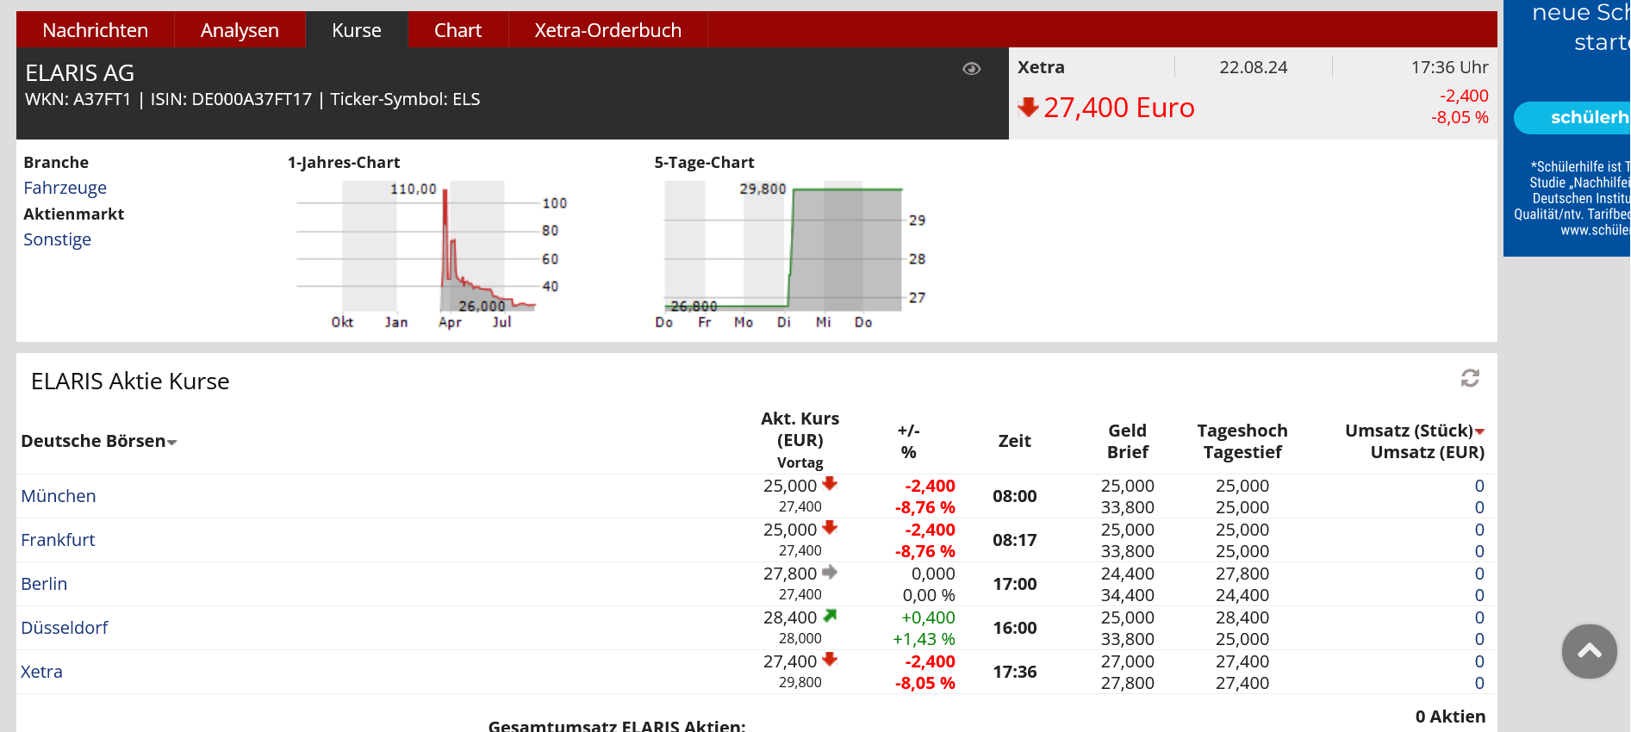Click the refresh icon for ELARIS Kurse
Image resolution: width=1631 pixels, height=732 pixels.
pyautogui.click(x=1470, y=378)
